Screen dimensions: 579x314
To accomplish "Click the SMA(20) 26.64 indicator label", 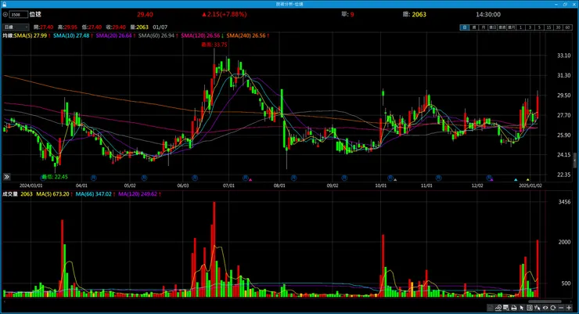I will point(115,35).
